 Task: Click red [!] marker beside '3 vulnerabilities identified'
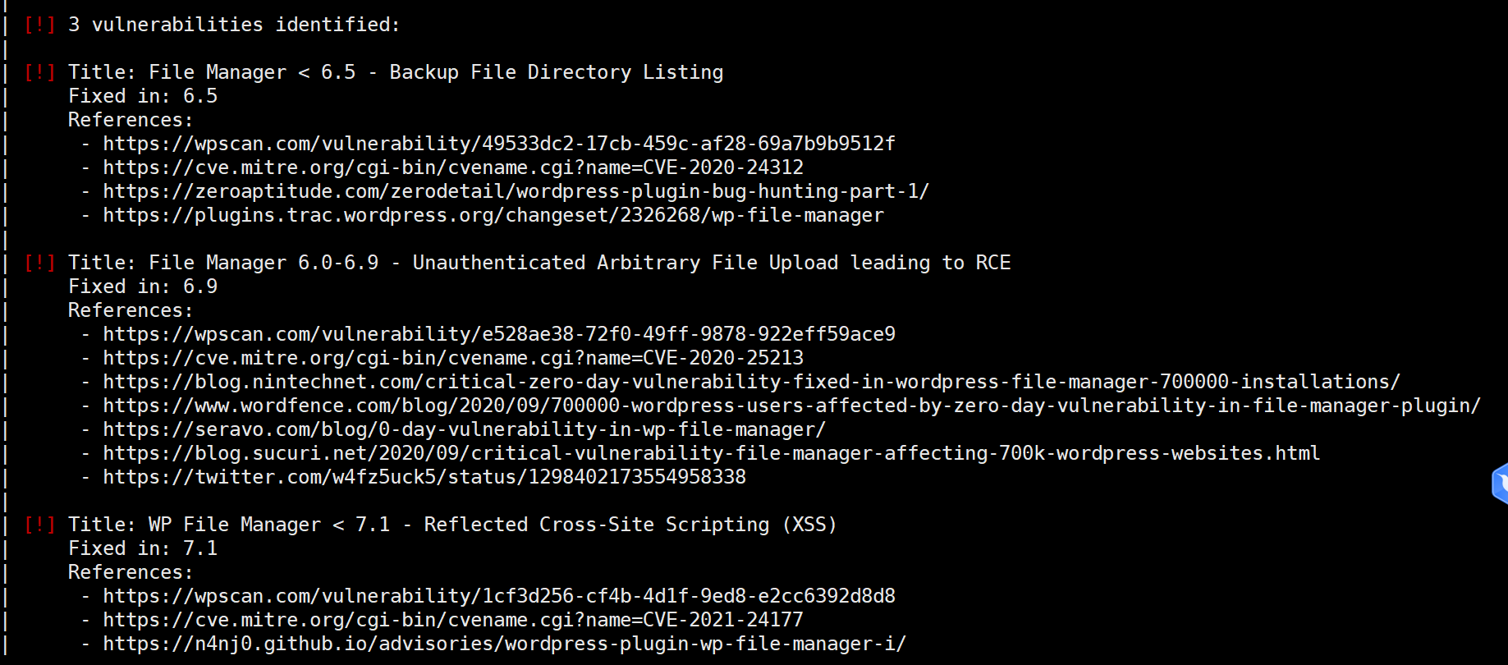point(39,25)
